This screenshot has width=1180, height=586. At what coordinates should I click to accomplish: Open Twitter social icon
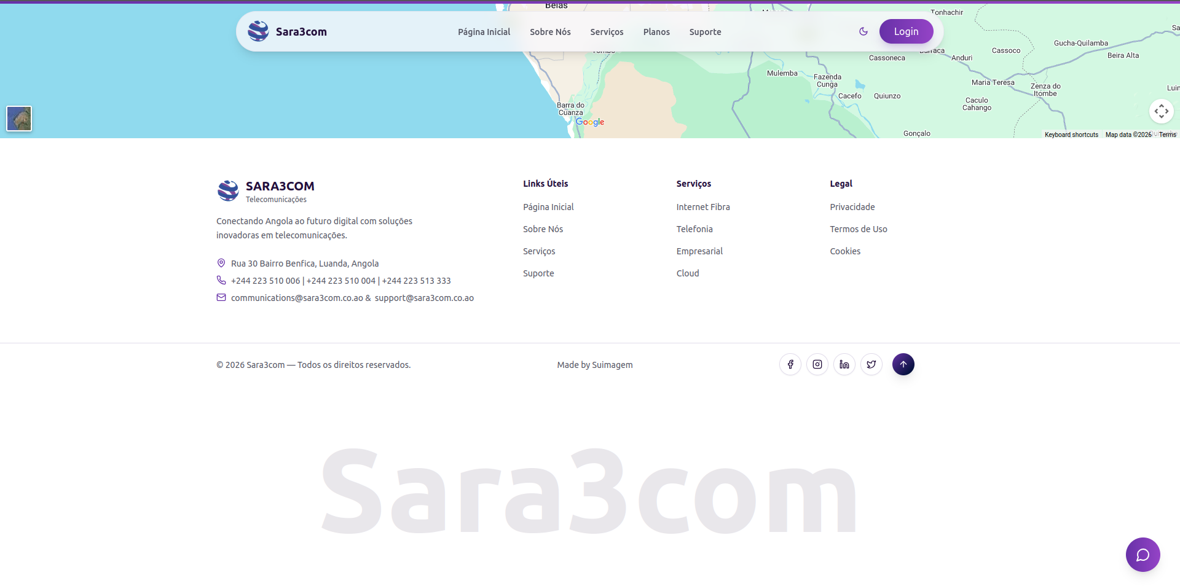click(x=871, y=364)
